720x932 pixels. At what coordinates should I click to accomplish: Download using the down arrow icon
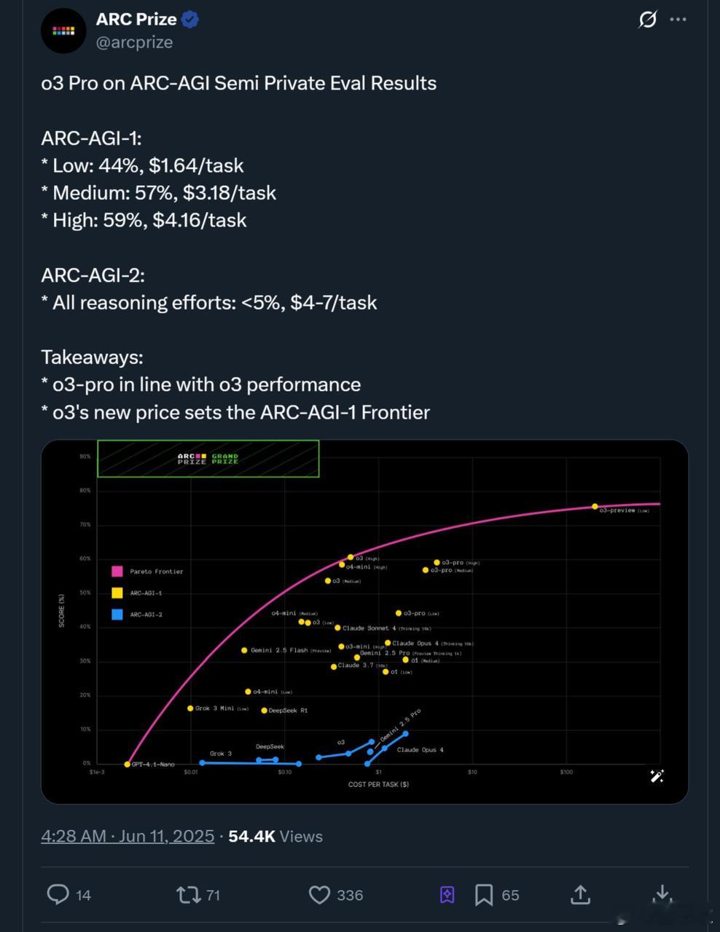click(x=662, y=893)
